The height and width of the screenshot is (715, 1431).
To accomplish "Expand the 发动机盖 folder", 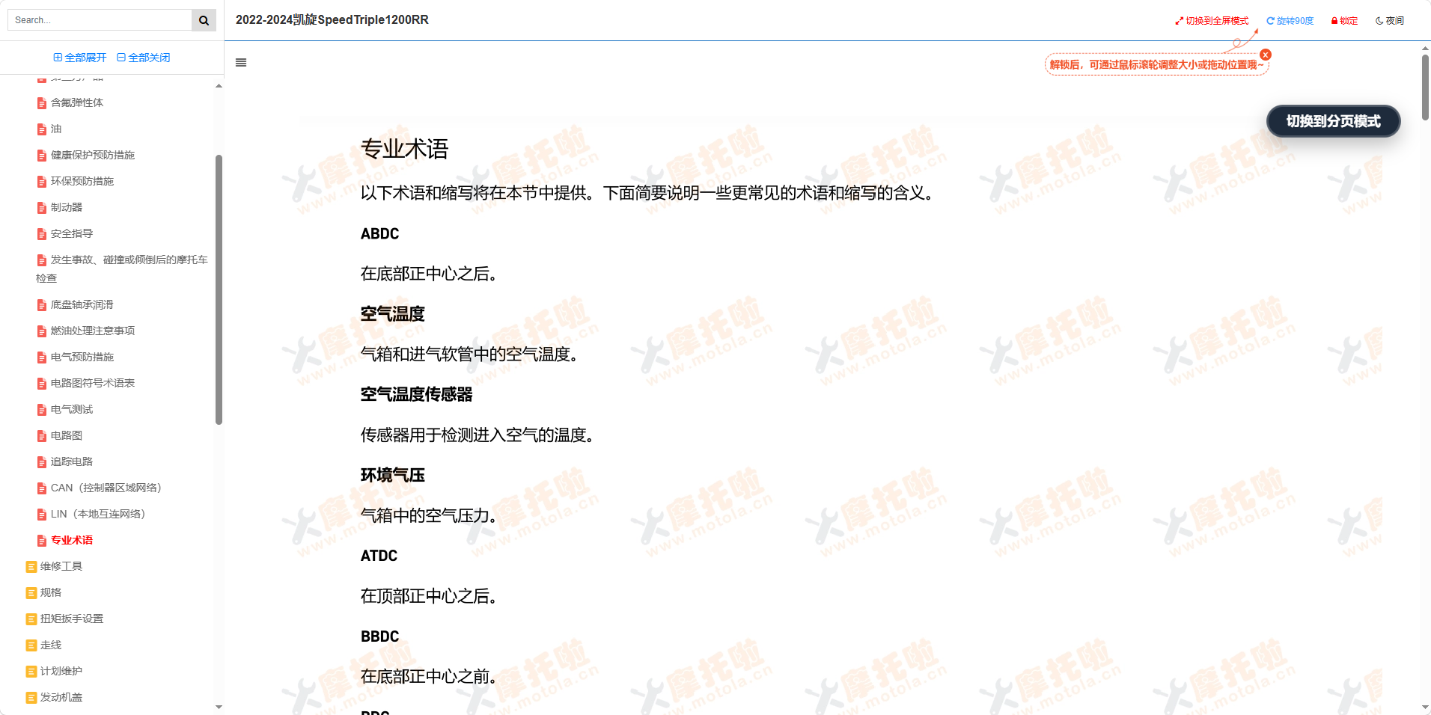I will tap(61, 697).
